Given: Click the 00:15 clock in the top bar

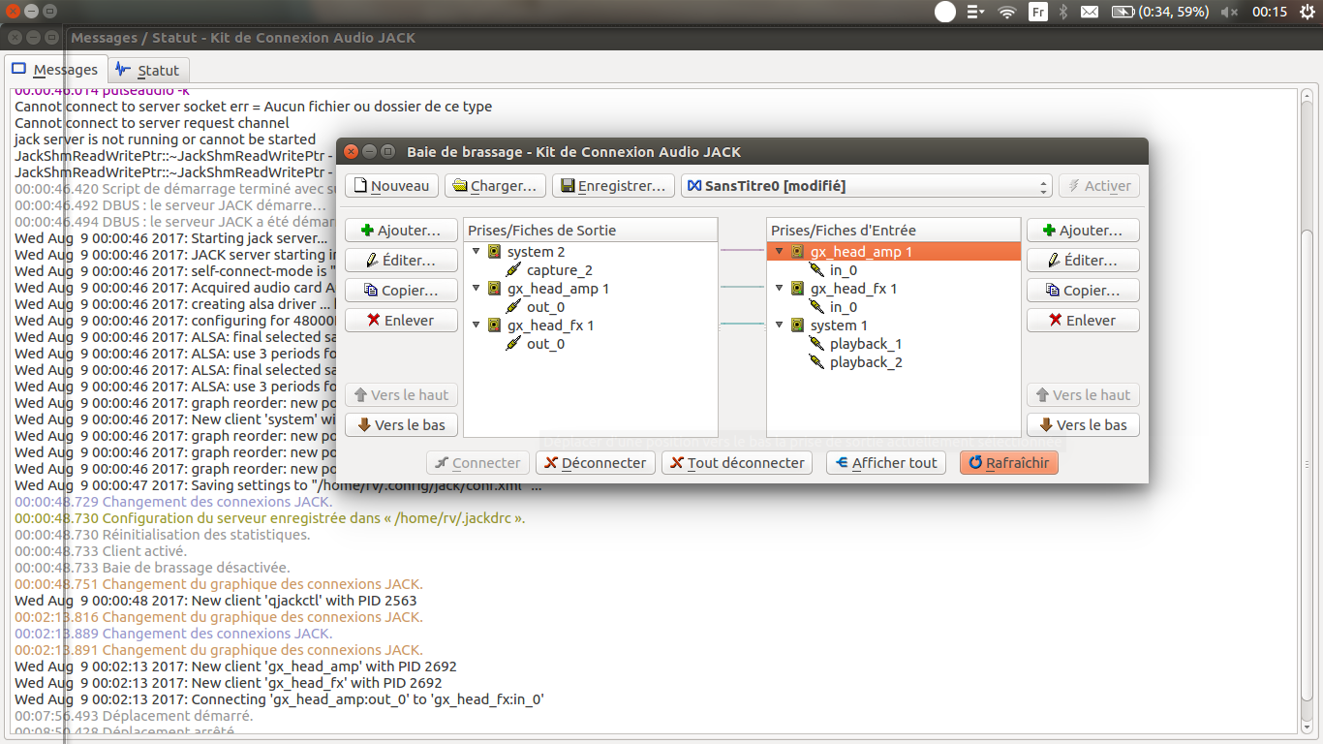Looking at the screenshot, I should click(1270, 12).
